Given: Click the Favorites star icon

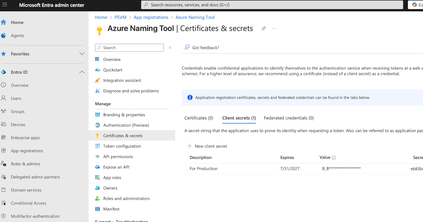Looking at the screenshot, I should (4, 54).
